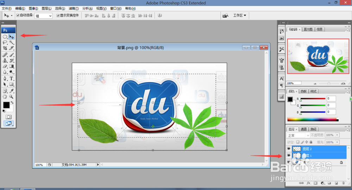
Task: Select the Crop tool
Action: 5,48
